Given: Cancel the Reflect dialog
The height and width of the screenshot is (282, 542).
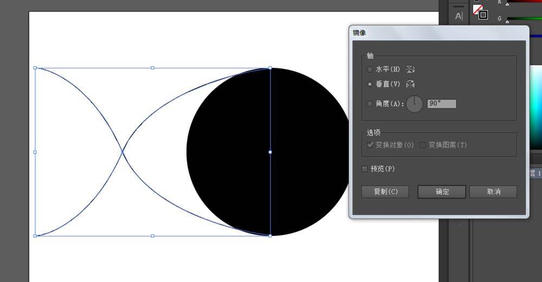Looking at the screenshot, I should click(x=493, y=192).
